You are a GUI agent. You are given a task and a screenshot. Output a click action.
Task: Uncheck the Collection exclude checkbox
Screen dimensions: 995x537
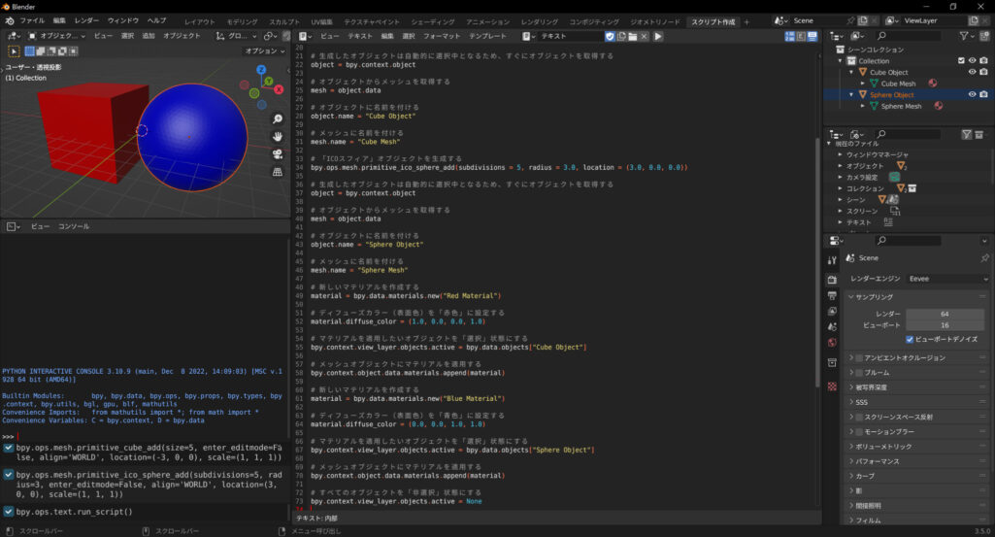pyautogui.click(x=961, y=61)
